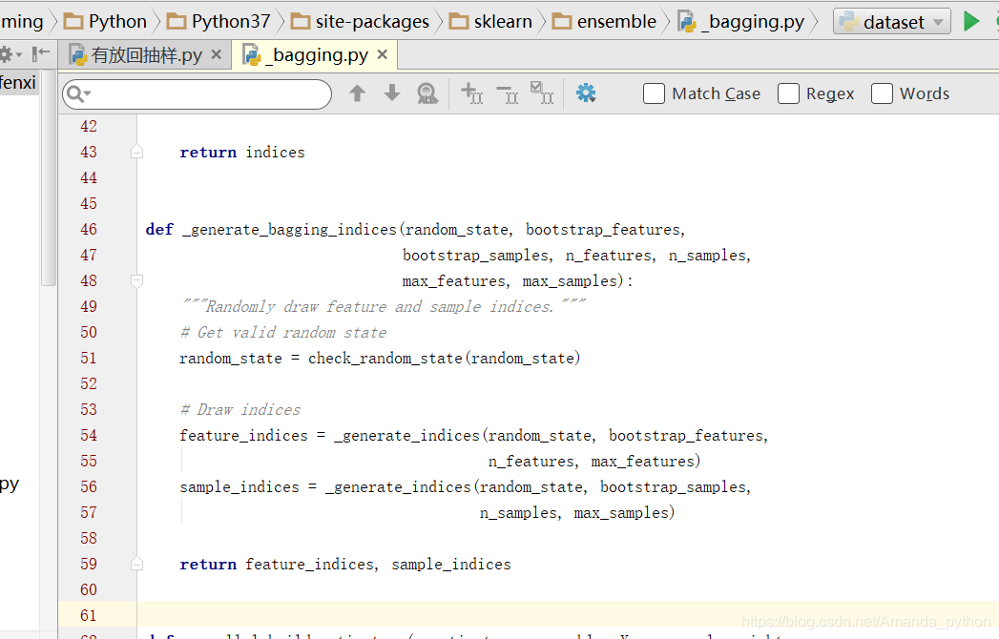Screen dimensions: 999x639
Task: Click the _generate_bagging_indices function name
Action: (289, 229)
